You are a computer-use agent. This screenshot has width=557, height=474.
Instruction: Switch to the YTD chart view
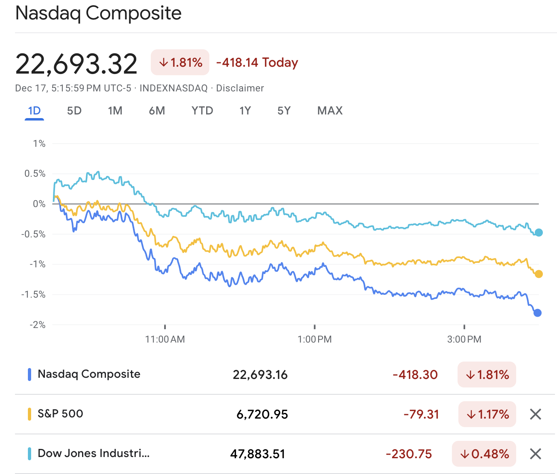202,110
